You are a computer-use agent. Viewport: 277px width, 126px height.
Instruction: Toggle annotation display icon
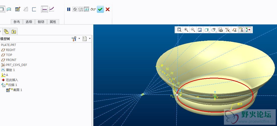[241, 30]
